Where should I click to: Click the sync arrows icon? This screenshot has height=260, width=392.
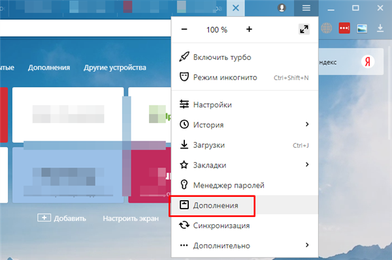(184, 225)
